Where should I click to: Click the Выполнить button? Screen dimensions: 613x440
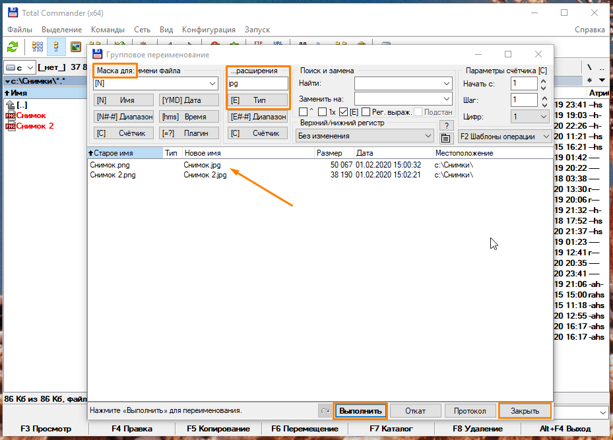click(360, 411)
